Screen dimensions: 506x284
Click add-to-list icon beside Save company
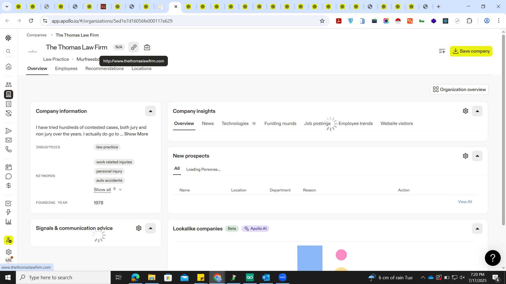[442, 51]
